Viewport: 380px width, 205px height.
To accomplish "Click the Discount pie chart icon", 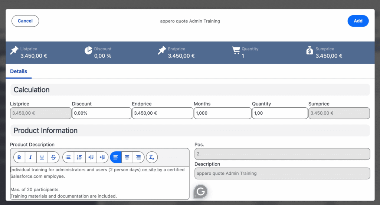I will (88, 50).
